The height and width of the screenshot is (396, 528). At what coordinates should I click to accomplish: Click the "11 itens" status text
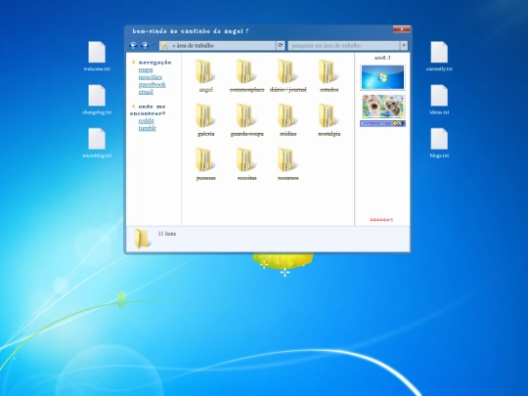tap(167, 234)
